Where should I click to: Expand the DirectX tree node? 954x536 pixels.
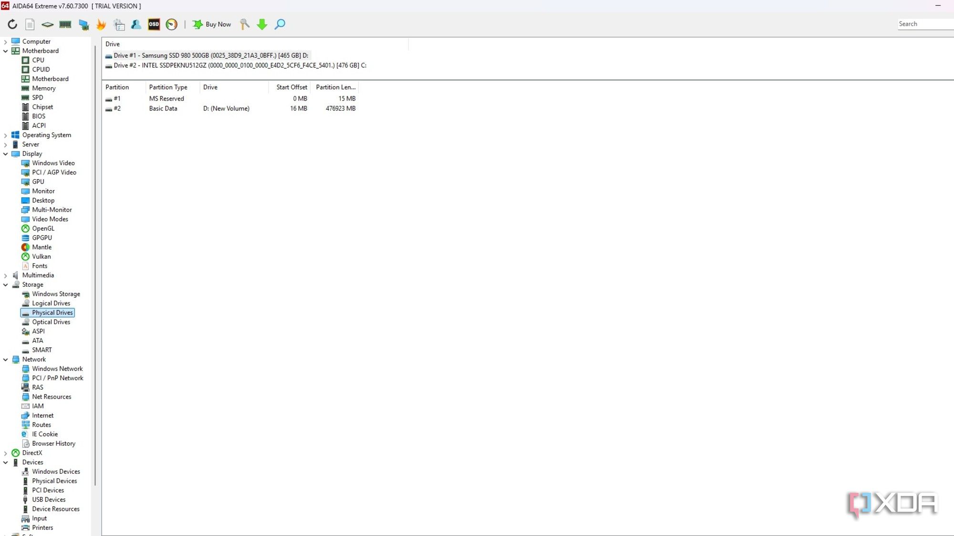[6, 453]
